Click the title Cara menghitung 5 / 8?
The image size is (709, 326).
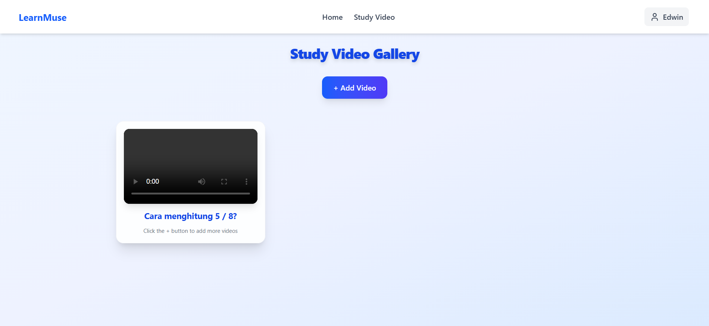point(191,216)
